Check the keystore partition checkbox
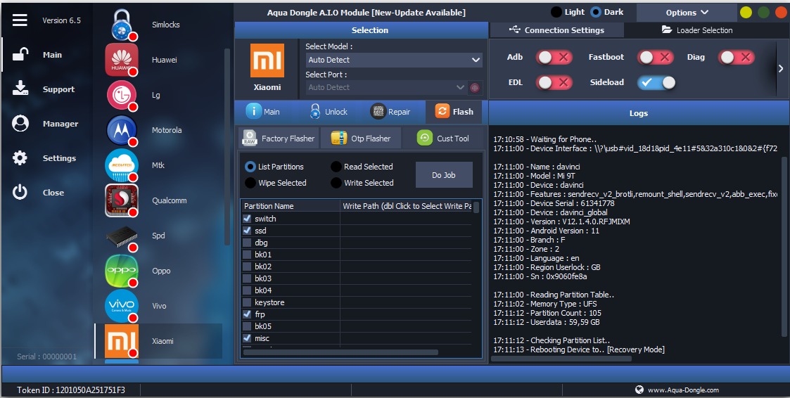Screen dimensions: 790x398 click(247, 302)
